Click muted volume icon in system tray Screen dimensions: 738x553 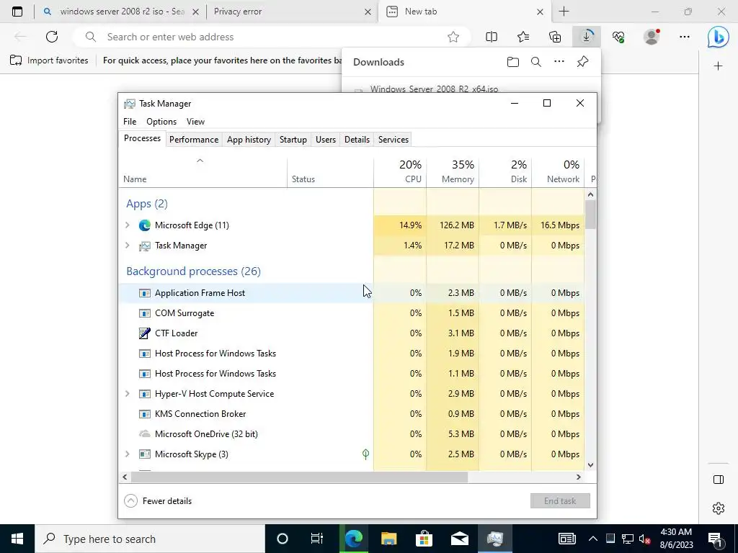tap(644, 539)
